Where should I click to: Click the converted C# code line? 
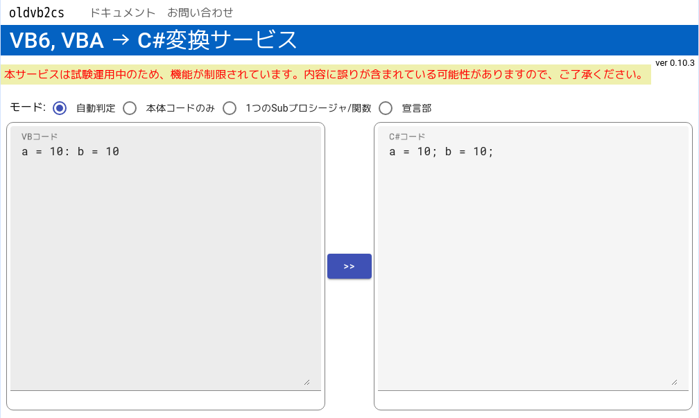[x=442, y=151]
